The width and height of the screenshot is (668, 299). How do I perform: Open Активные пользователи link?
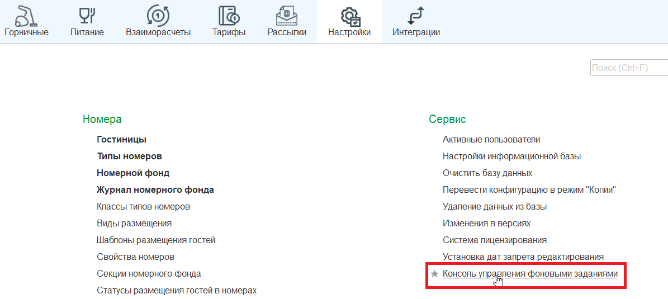pyautogui.click(x=491, y=140)
